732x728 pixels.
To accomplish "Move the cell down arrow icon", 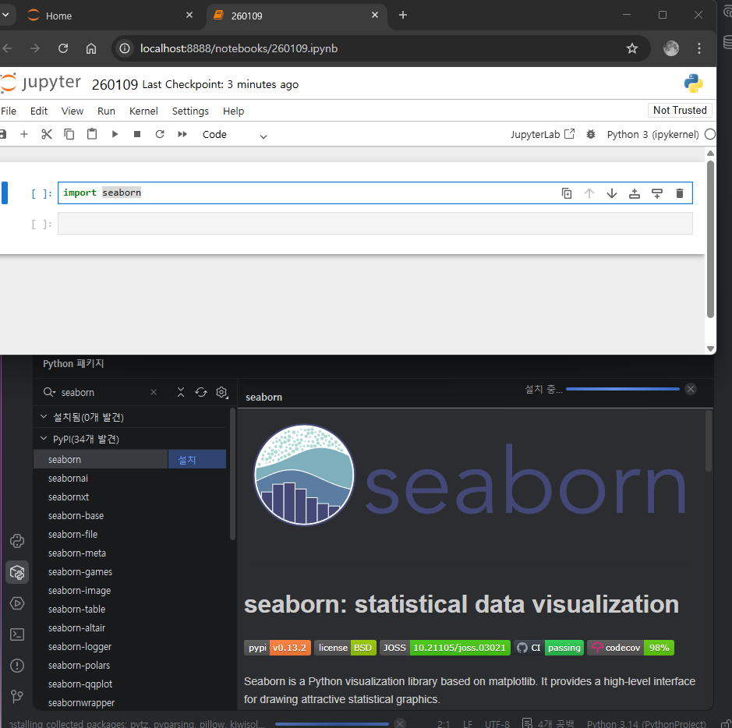I will (x=611, y=193).
